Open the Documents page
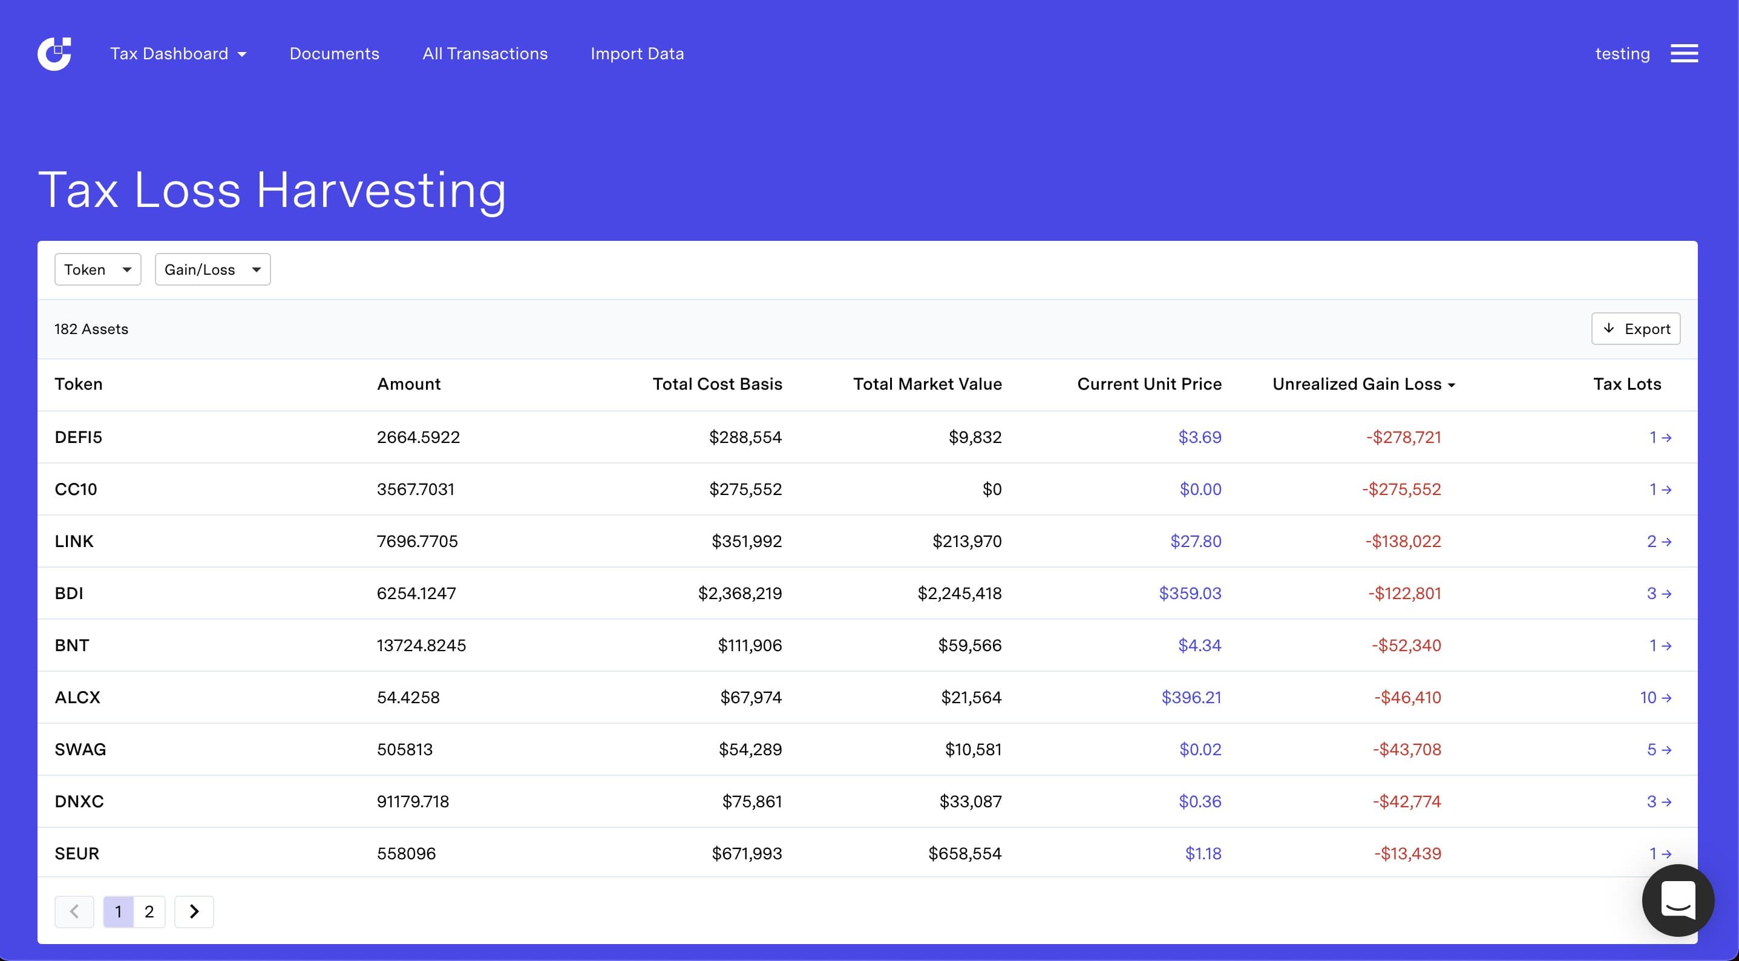Viewport: 1739px width, 961px height. click(x=334, y=53)
